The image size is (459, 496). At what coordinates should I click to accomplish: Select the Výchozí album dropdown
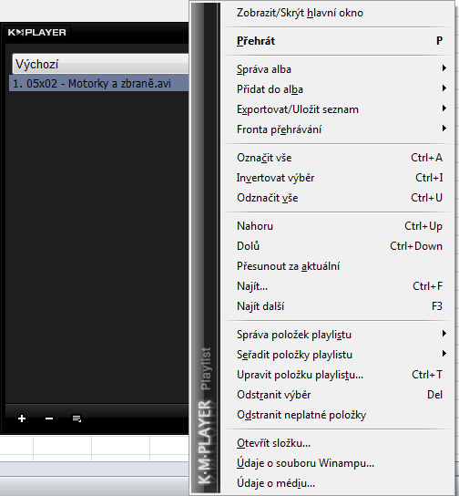point(100,64)
